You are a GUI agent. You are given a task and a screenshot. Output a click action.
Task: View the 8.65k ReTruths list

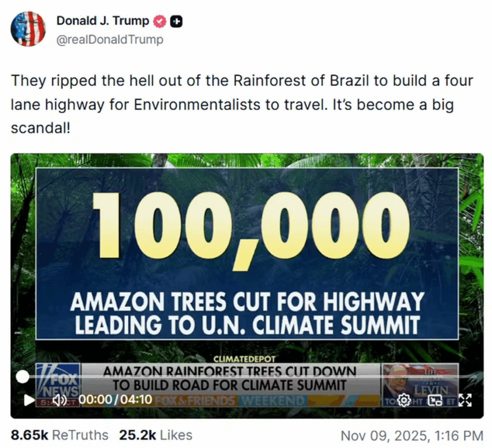pyautogui.click(x=60, y=435)
